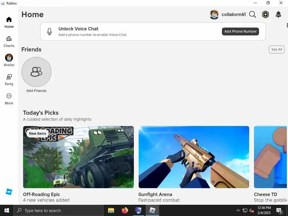Click the Off-Roading Epic title text

[42, 194]
